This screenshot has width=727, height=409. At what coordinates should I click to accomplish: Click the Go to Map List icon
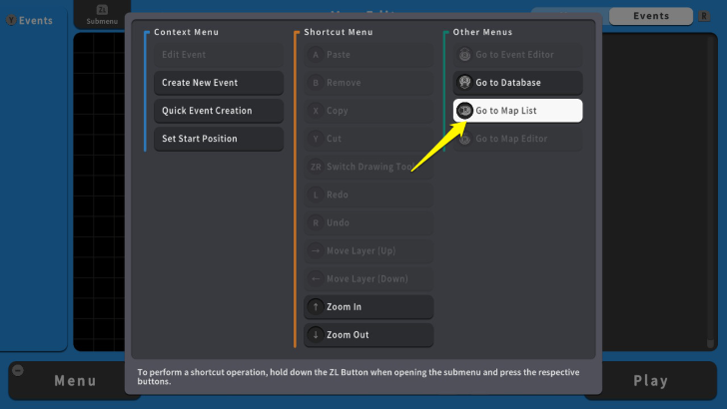[x=464, y=111]
